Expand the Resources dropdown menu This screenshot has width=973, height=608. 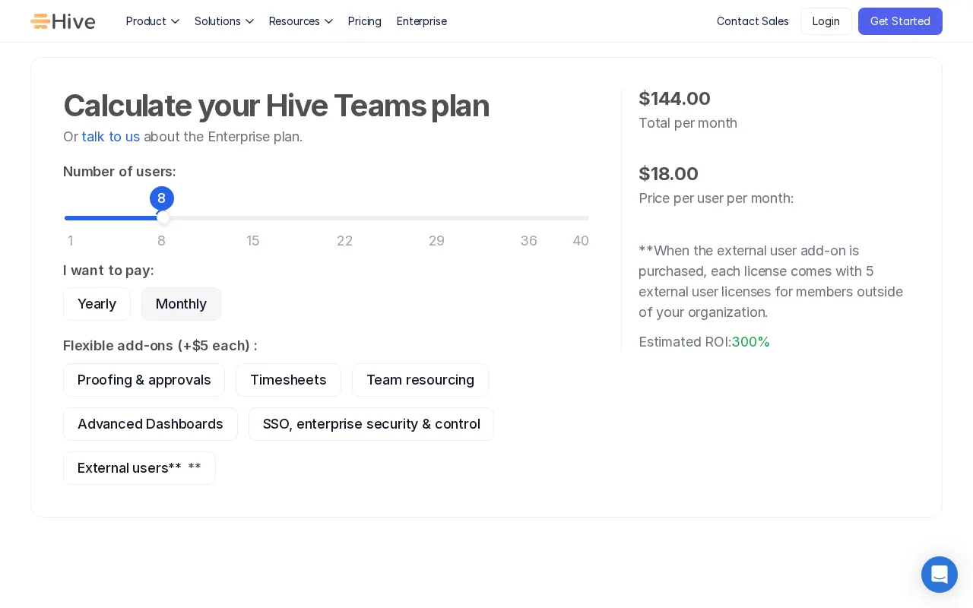point(301,21)
